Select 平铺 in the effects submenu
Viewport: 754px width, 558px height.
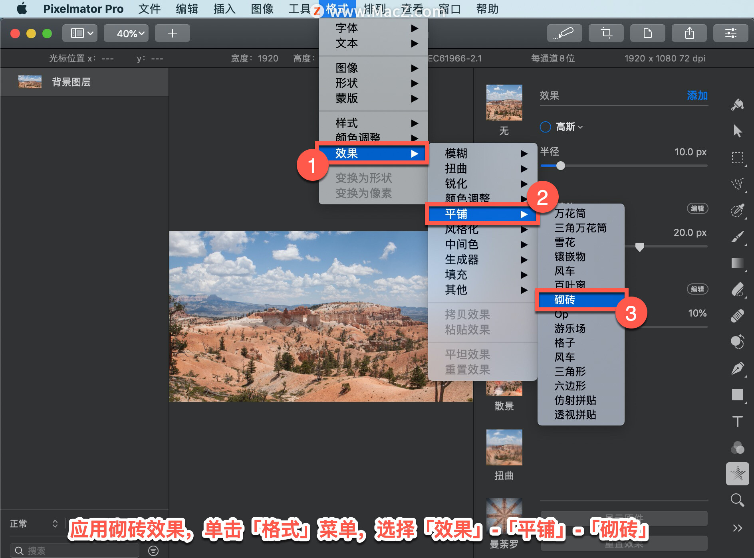click(x=483, y=214)
